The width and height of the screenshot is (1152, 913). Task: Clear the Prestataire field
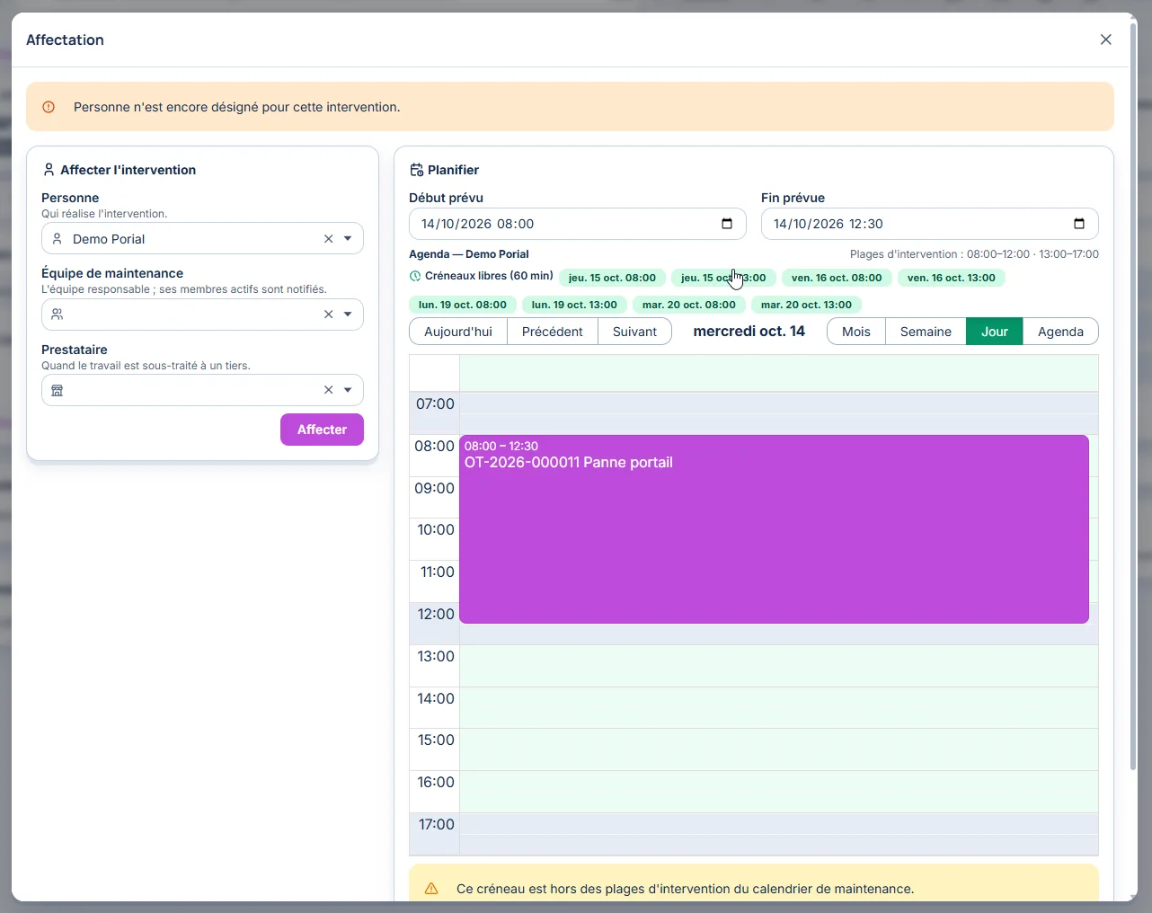329,390
